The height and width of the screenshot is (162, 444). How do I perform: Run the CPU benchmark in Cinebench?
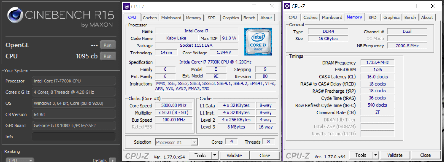108,56
